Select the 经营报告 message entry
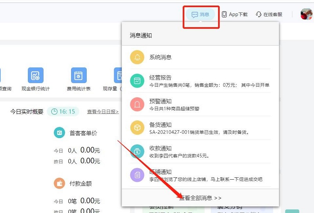 [x=200, y=81]
